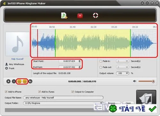Click the 0:03:00.108 output length value

click(64, 73)
